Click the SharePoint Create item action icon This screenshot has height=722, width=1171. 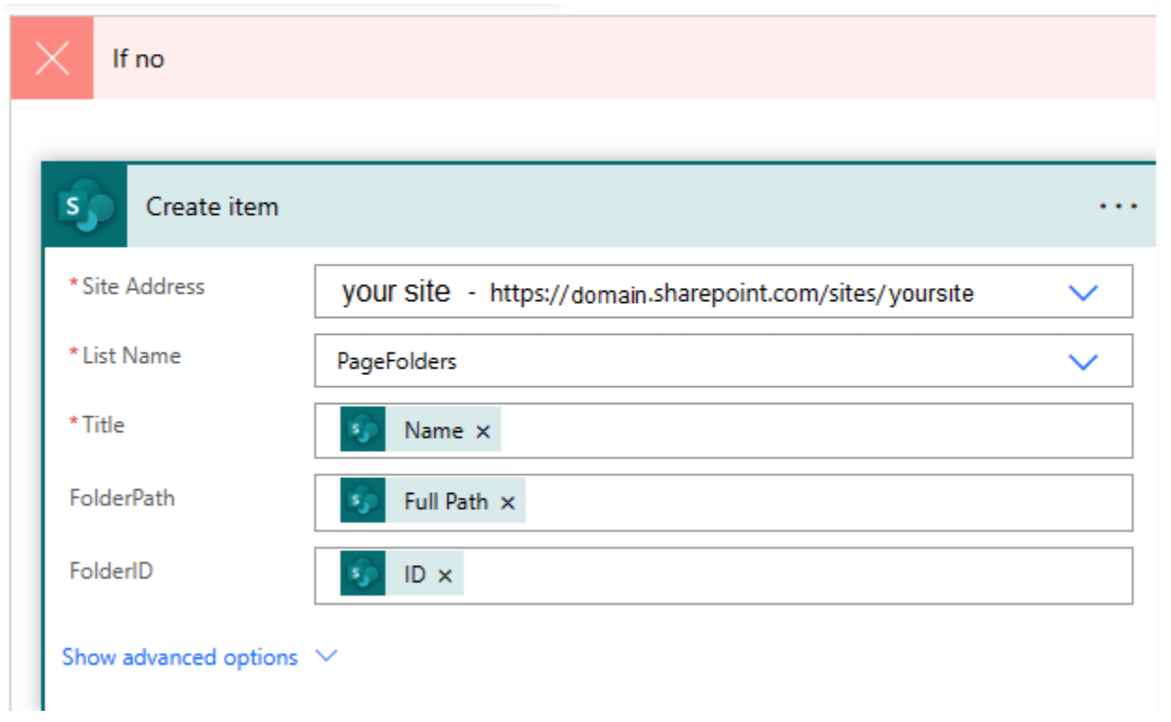[85, 204]
